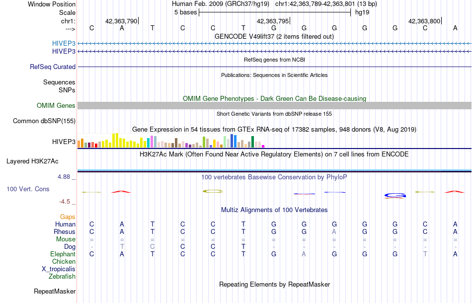Click the large blue G in conservation logo
This screenshot has width=472, height=303.
click(395, 196)
